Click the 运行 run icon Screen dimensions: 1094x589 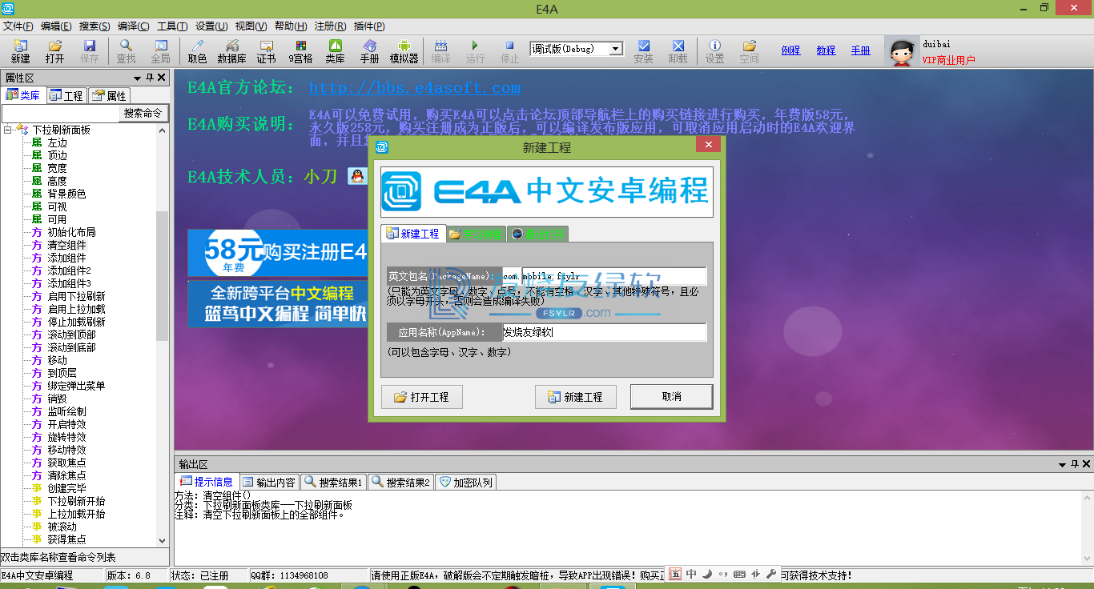click(475, 51)
